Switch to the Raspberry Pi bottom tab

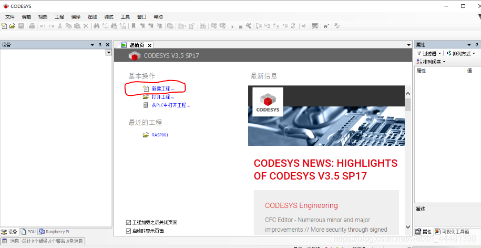click(54, 232)
